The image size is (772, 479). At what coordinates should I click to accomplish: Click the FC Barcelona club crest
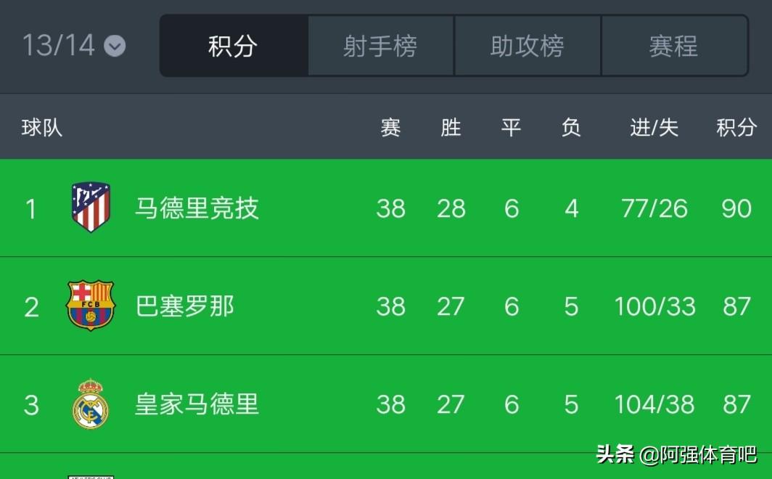[x=91, y=306]
